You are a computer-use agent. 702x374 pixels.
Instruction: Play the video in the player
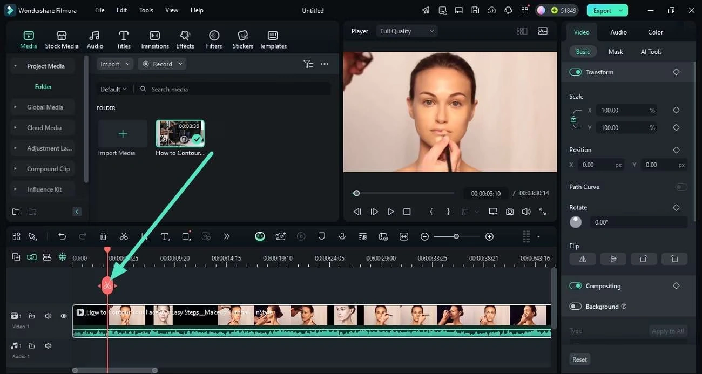(390, 212)
